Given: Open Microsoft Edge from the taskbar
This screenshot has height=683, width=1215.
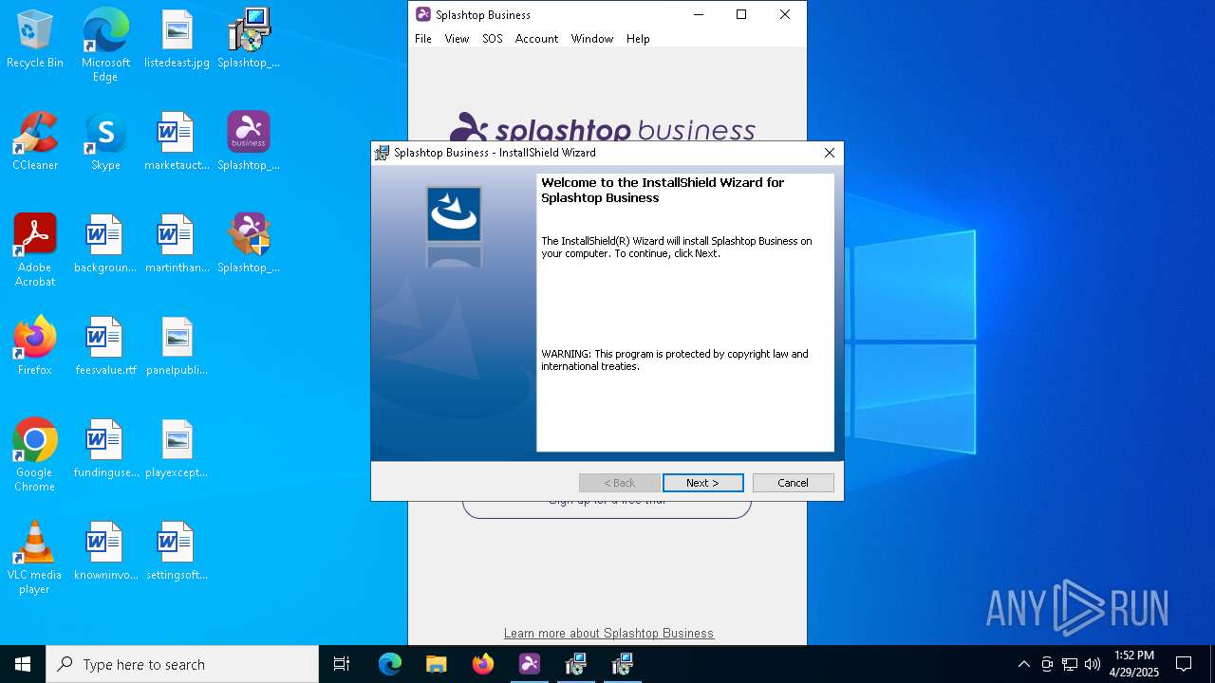Looking at the screenshot, I should pos(390,664).
